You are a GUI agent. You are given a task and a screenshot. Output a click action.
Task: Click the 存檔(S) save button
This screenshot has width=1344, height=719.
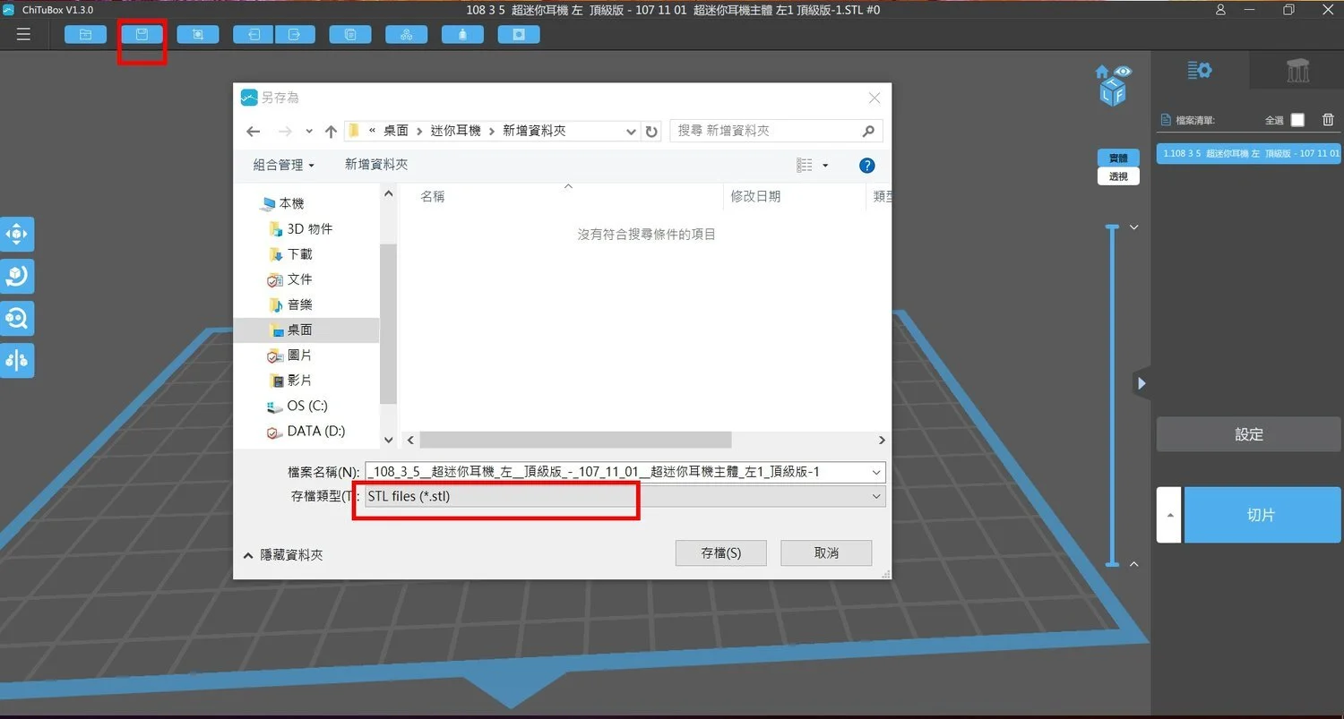721,553
